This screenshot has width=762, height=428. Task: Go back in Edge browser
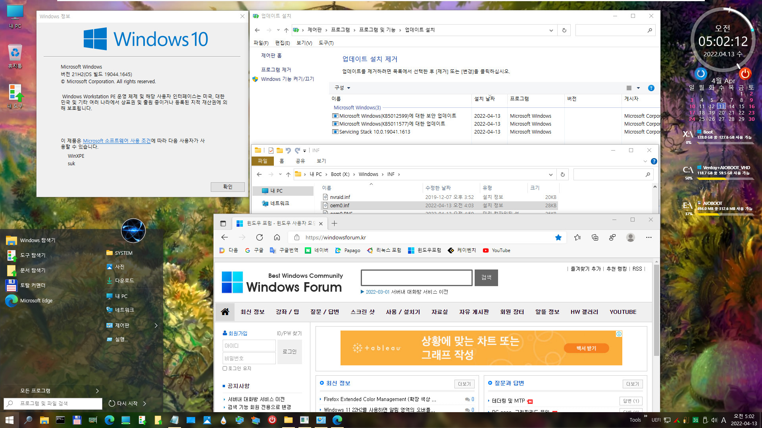tap(225, 237)
